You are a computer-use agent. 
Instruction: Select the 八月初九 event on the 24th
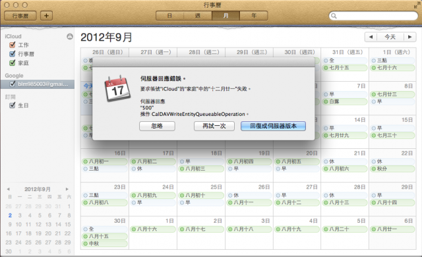[x=153, y=196]
